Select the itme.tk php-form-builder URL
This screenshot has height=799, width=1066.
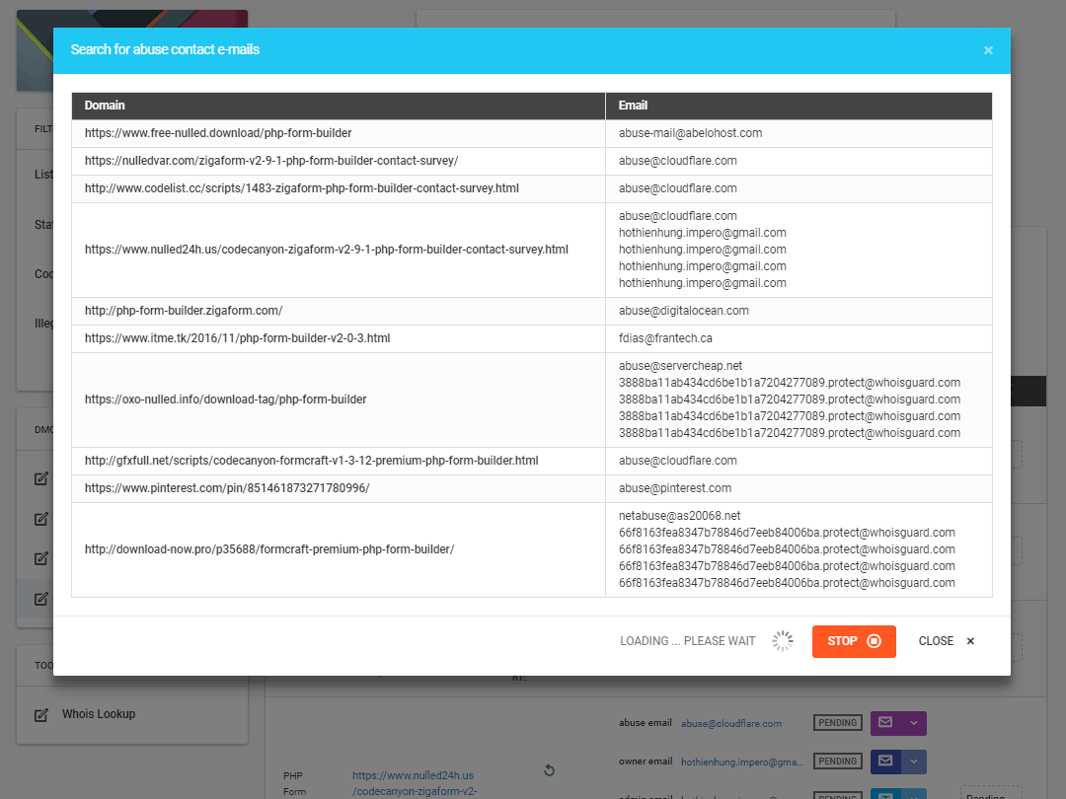(x=237, y=338)
